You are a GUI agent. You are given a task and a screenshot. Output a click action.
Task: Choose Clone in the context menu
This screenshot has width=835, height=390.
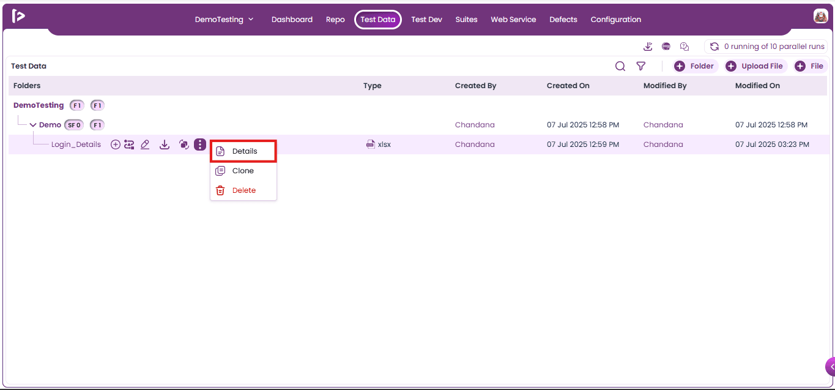coord(243,171)
